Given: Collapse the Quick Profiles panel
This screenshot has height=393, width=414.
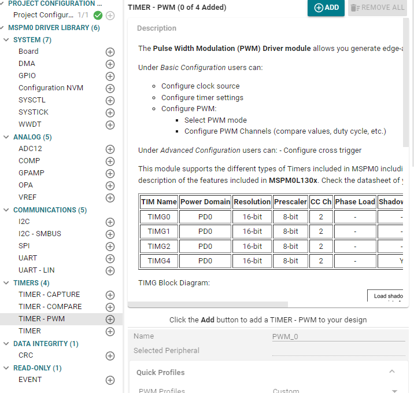Looking at the screenshot, I should pos(391,372).
